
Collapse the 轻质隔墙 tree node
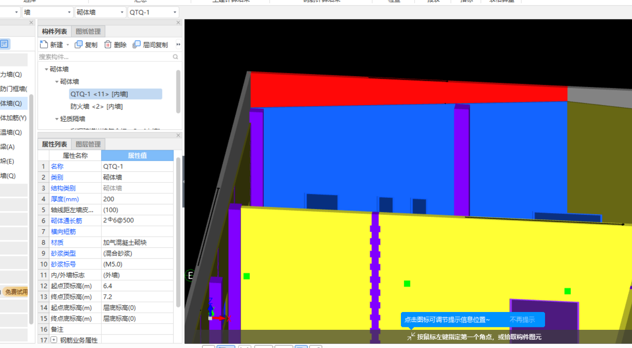57,119
